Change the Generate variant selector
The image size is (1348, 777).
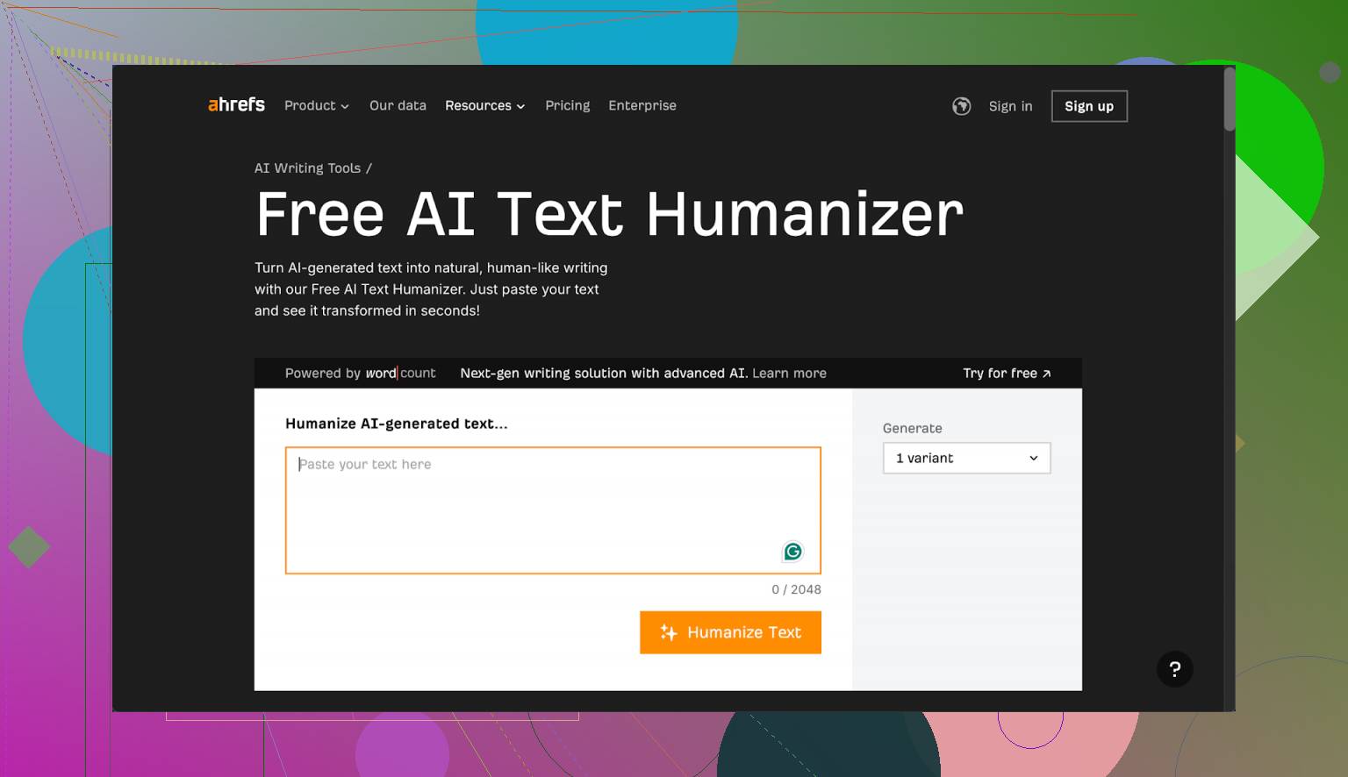pyautogui.click(x=965, y=458)
